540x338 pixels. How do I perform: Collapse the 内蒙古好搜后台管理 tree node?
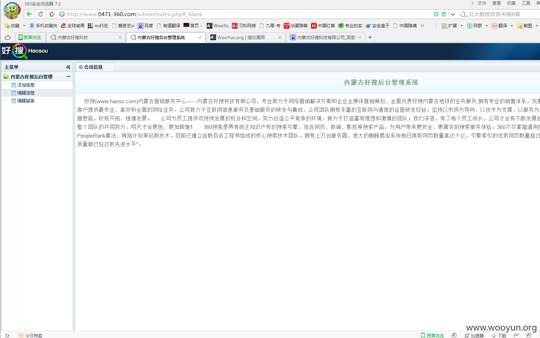coord(68,76)
